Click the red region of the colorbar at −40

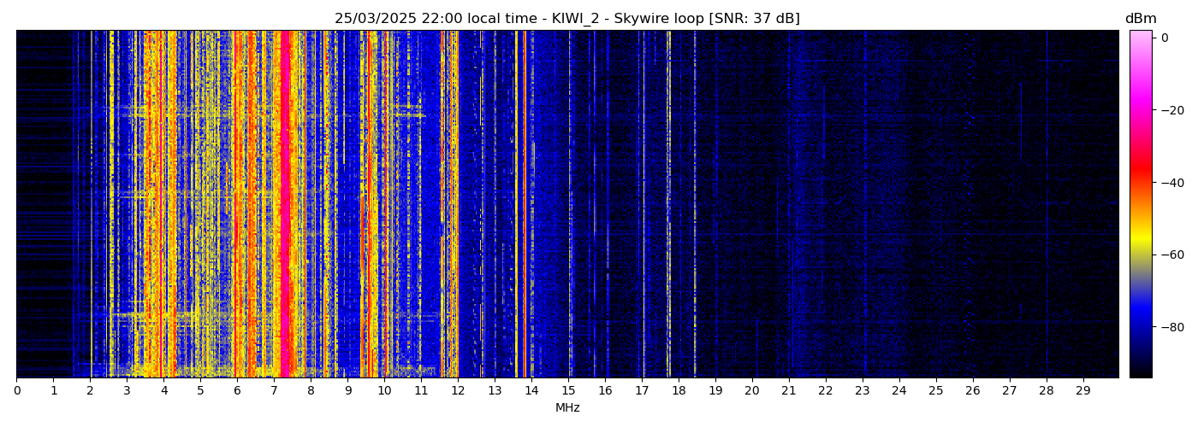click(x=1140, y=182)
